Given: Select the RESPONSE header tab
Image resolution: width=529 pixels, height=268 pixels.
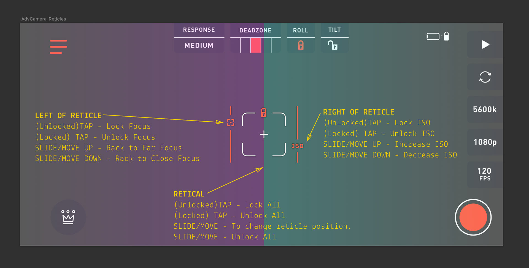Looking at the screenshot, I should click(x=199, y=30).
